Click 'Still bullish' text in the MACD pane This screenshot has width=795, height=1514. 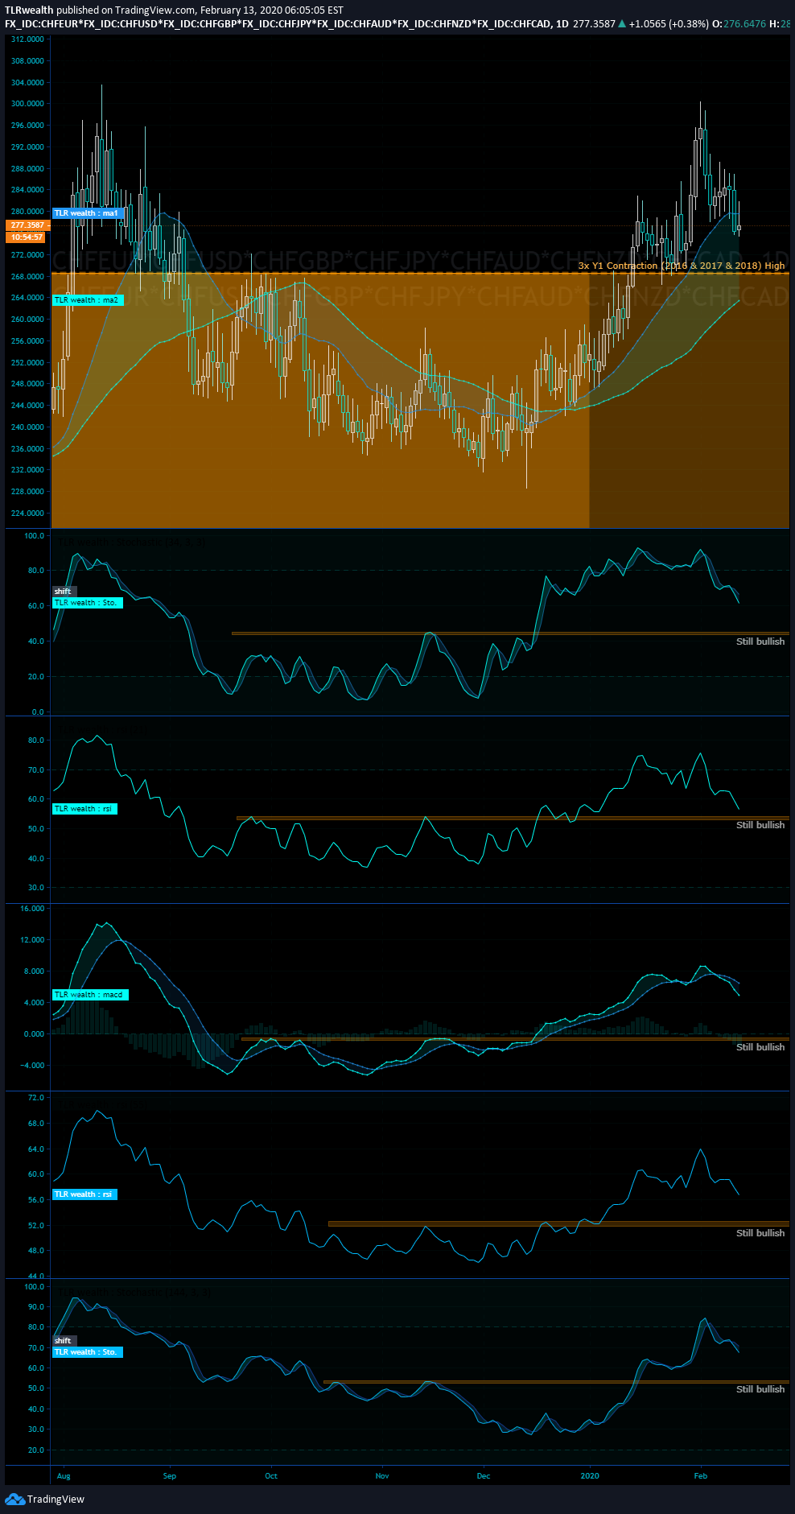click(x=760, y=1047)
